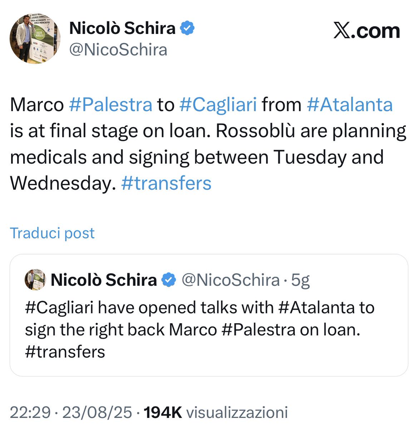Open the small avatar in the quoted post

point(35,280)
